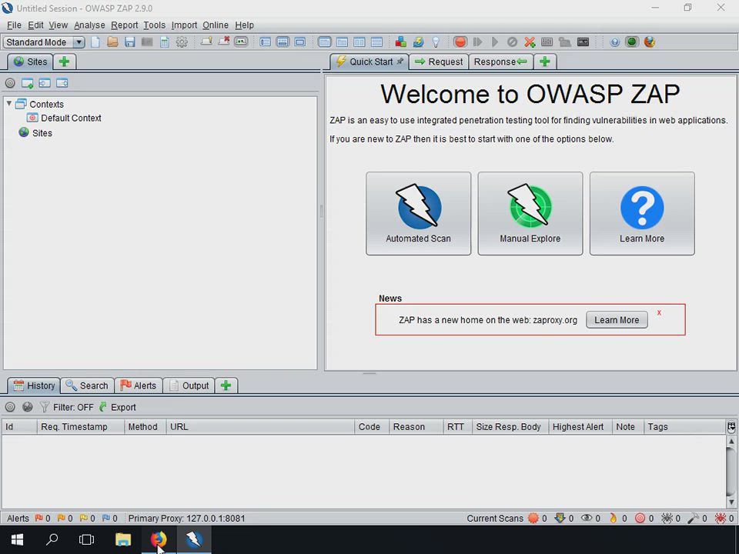Open the Online menu
Image resolution: width=739 pixels, height=554 pixels.
coord(216,25)
